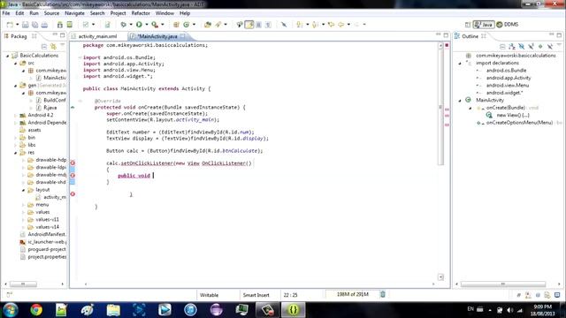Collapse the layout folder node
566x318 pixels.
[24, 190]
